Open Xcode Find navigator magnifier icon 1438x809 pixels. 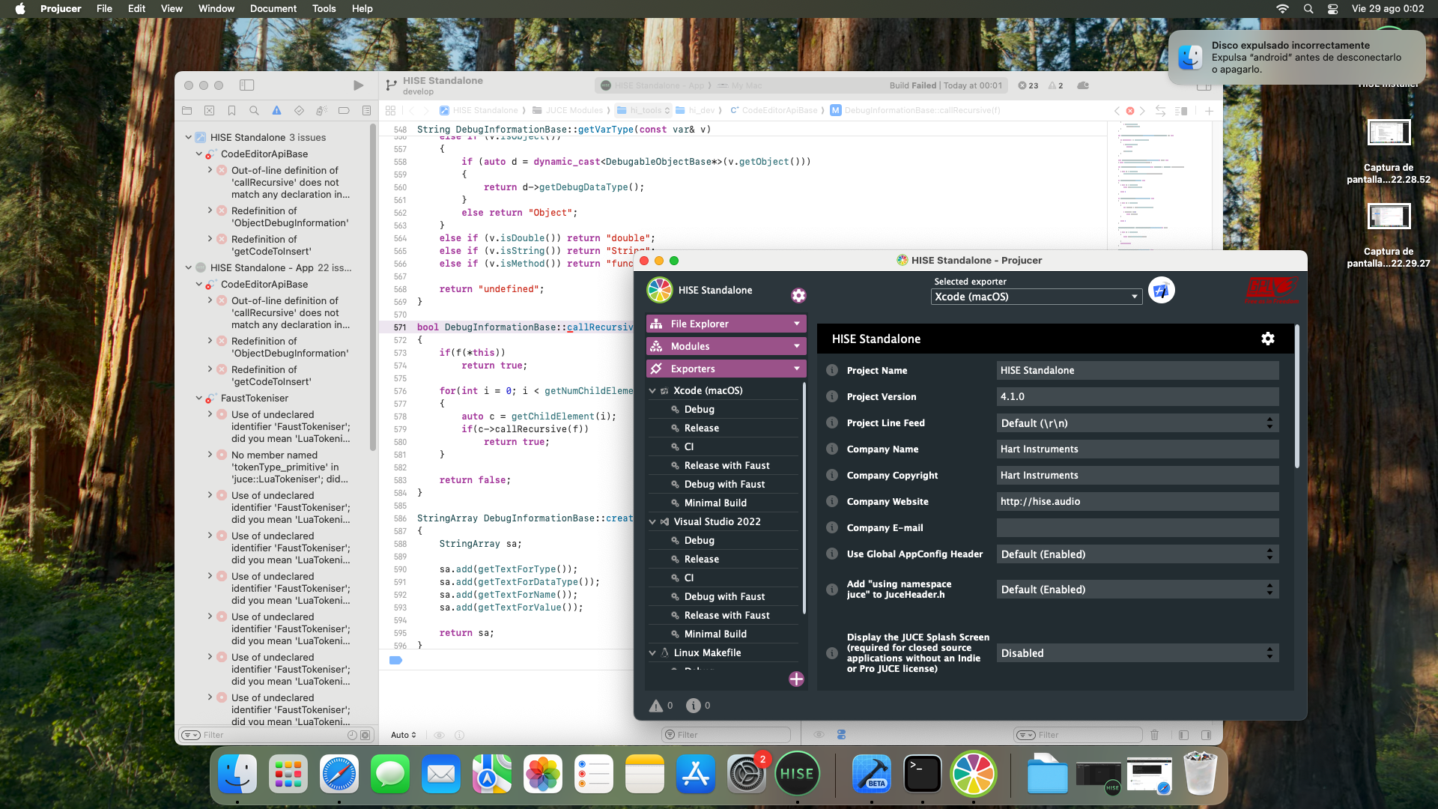255,111
